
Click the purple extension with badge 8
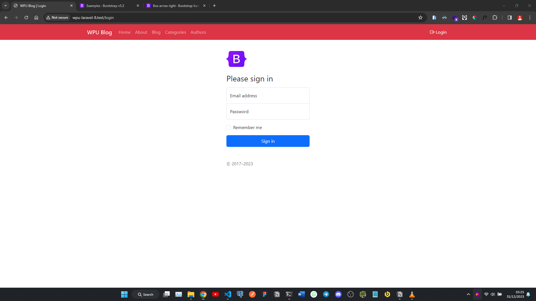click(454, 17)
